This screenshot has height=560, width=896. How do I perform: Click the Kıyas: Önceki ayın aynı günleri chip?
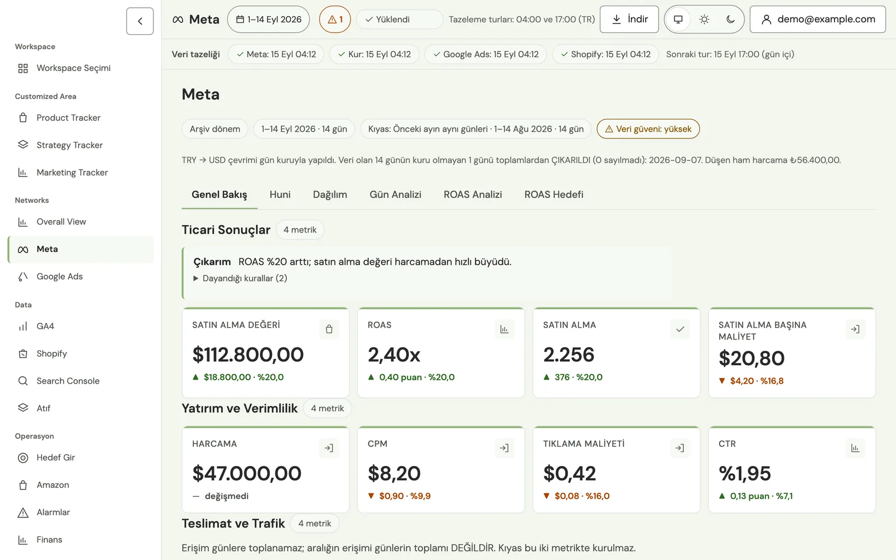476,129
